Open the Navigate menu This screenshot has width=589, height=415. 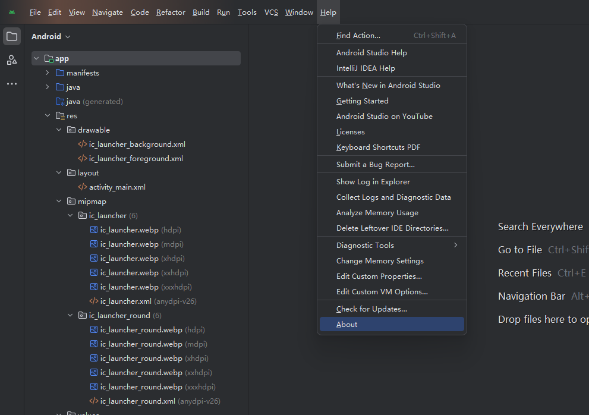point(108,12)
